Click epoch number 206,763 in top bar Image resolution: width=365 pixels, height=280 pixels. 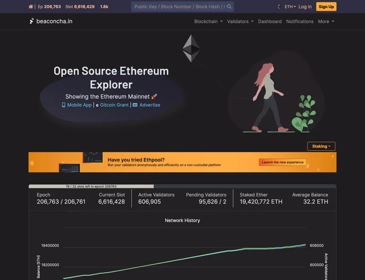[x=52, y=7]
